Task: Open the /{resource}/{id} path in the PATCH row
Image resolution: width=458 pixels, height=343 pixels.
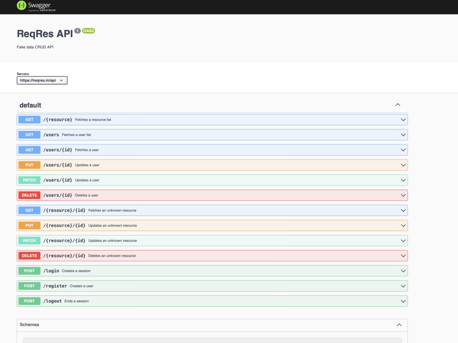Action: [x=64, y=241]
